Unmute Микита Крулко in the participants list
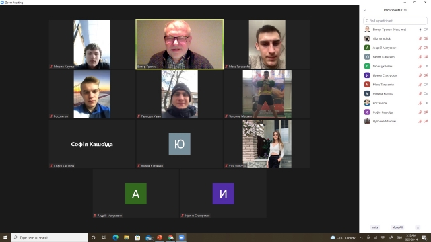This screenshot has width=431, height=242. point(420,93)
